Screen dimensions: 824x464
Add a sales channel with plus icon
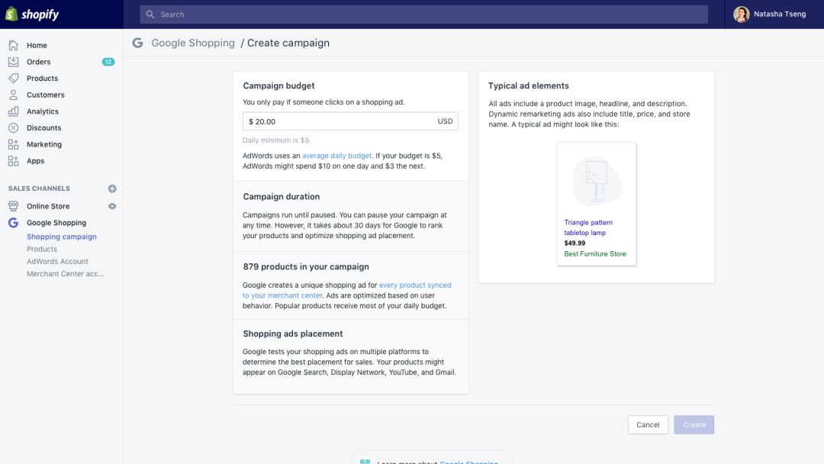112,188
